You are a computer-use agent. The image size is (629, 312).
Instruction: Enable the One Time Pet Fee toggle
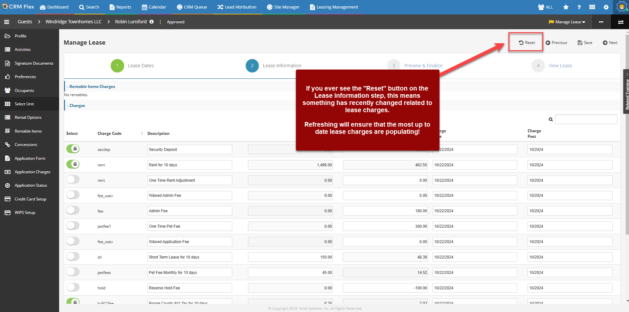click(73, 226)
